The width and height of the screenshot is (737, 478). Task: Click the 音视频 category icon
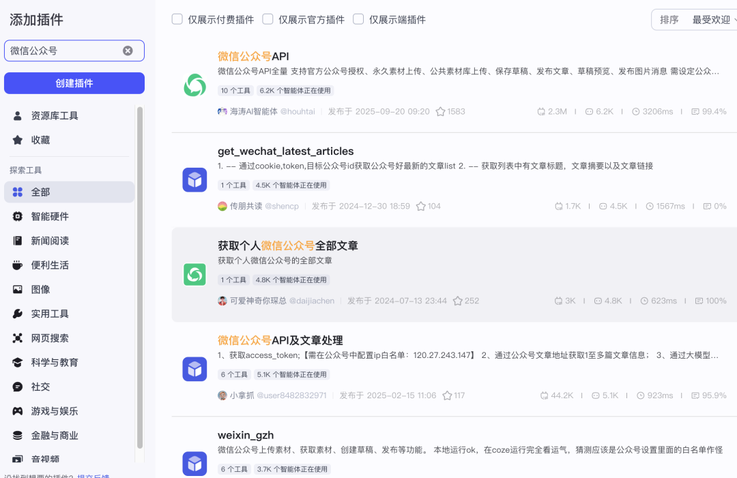pyautogui.click(x=17, y=459)
